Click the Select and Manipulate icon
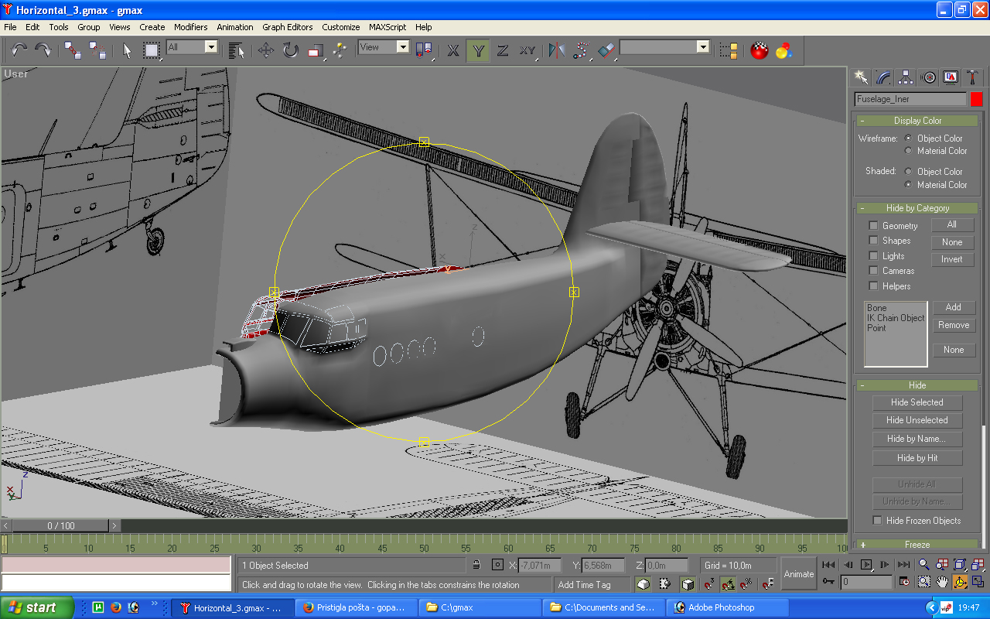The width and height of the screenshot is (990, 619). (x=339, y=50)
